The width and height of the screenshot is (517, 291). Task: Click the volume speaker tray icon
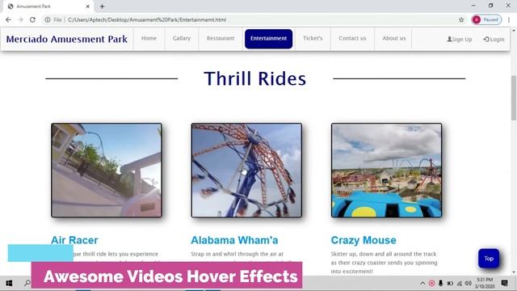pyautogui.click(x=469, y=283)
